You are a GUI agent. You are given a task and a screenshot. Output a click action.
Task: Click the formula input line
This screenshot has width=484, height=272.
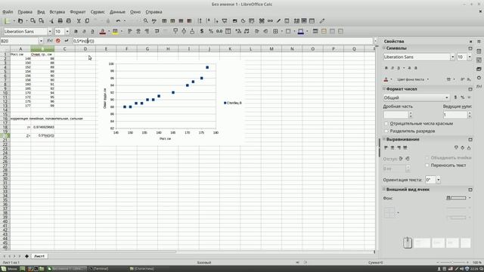coord(222,41)
